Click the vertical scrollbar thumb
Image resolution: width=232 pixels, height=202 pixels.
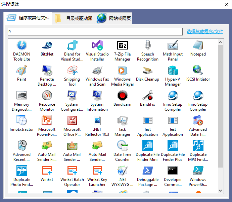click(x=221, y=106)
